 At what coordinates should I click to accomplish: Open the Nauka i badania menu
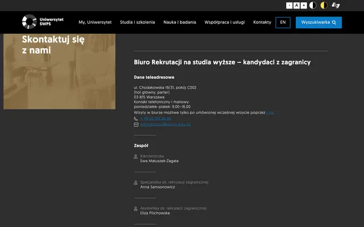pos(180,22)
